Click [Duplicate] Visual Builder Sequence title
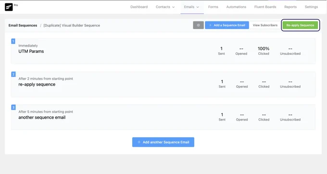The width and height of the screenshot is (327, 174). click(72, 25)
